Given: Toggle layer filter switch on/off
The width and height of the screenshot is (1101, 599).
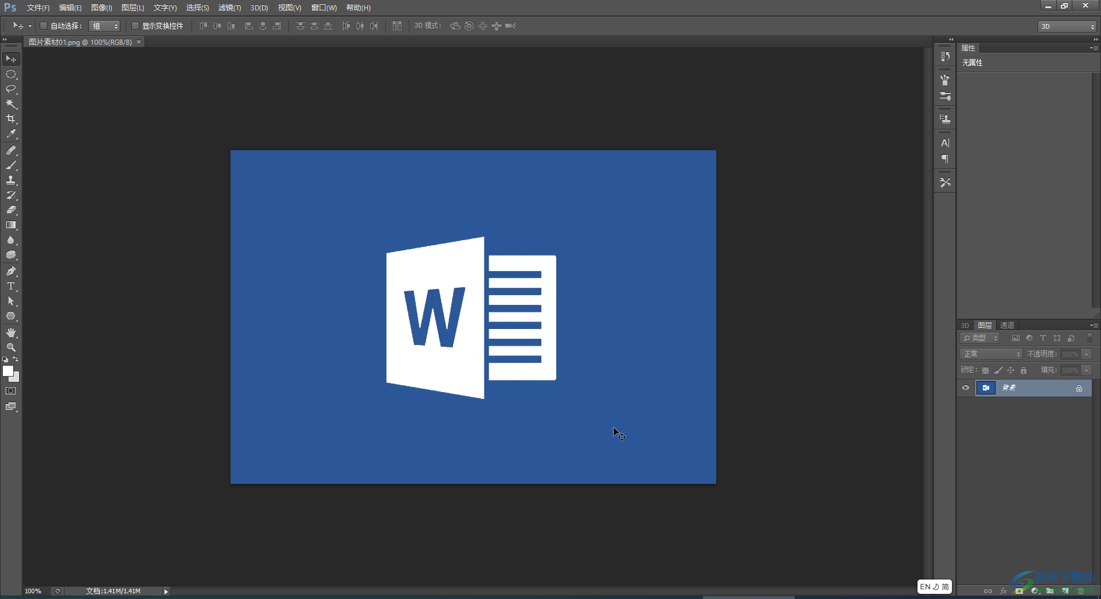Looking at the screenshot, I should (1090, 338).
